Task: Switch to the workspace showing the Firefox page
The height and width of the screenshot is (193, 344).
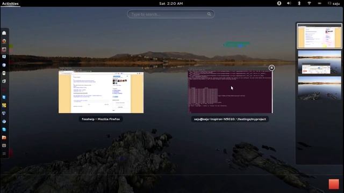Action: [319, 36]
